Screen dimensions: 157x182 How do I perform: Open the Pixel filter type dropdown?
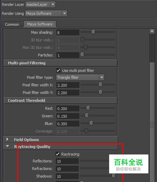pos(80,77)
